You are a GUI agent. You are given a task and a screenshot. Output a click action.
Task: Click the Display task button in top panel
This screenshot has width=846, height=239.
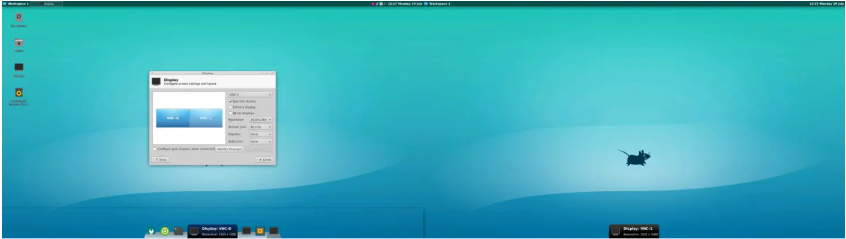coord(47,4)
